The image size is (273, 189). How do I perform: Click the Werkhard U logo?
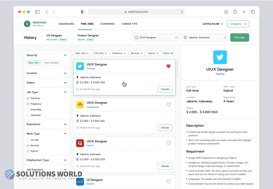[27, 24]
